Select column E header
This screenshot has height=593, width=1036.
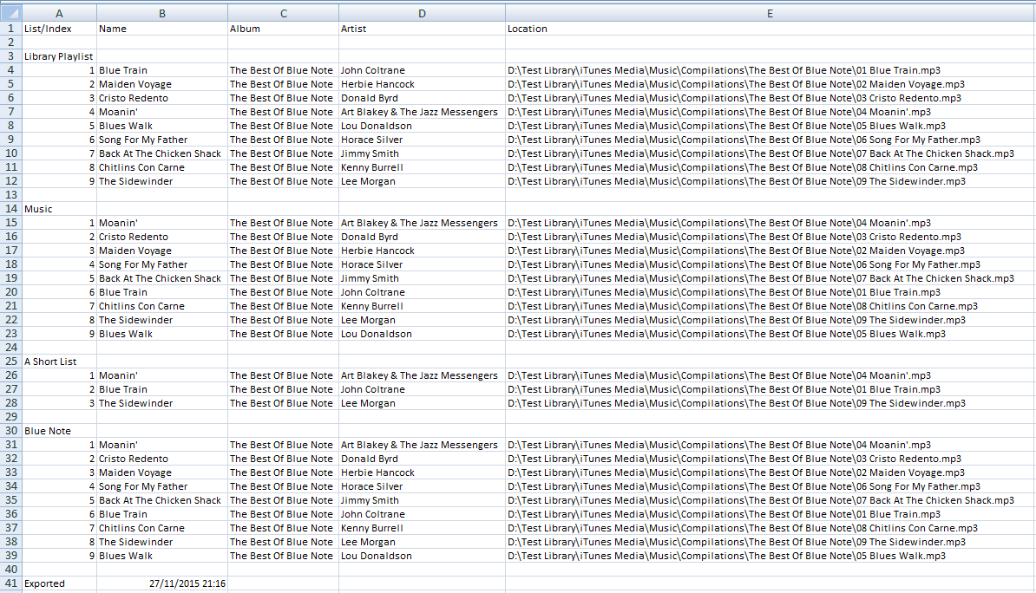pyautogui.click(x=770, y=13)
